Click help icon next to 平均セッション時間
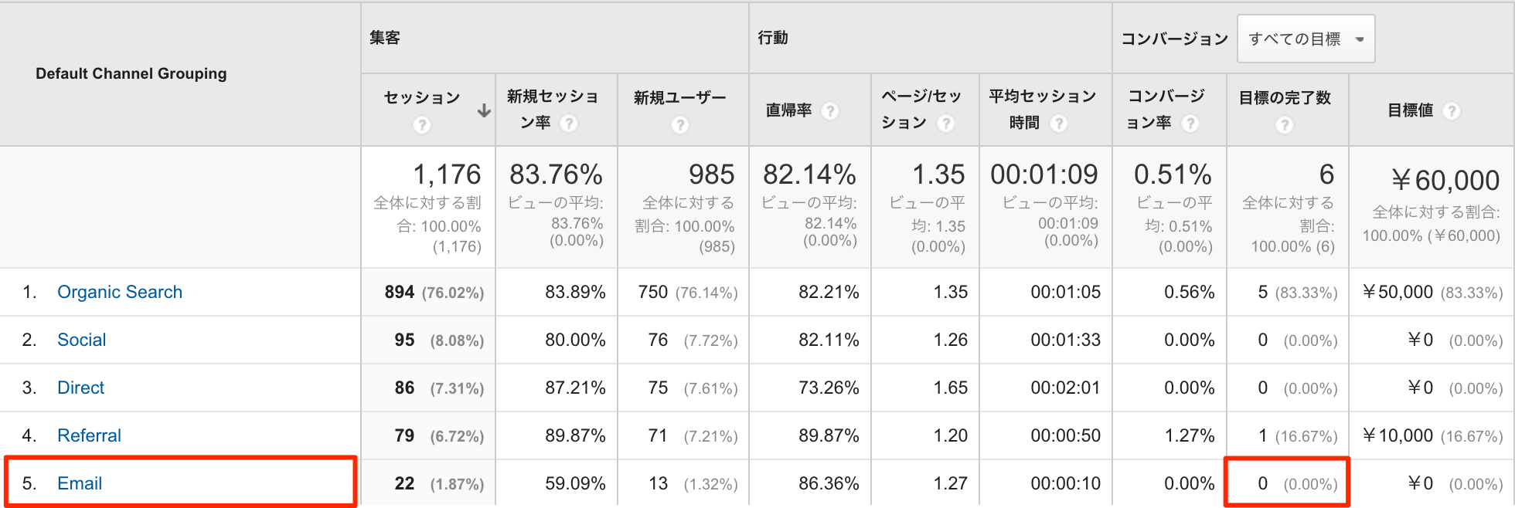 [1059, 124]
